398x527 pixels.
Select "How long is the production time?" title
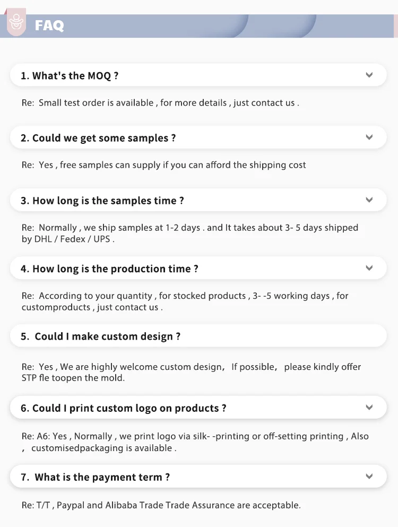[109, 269]
